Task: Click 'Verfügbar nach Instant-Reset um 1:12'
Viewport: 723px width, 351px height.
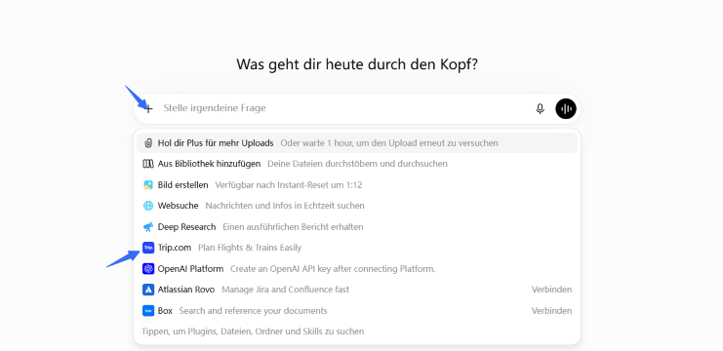Action: click(x=289, y=185)
